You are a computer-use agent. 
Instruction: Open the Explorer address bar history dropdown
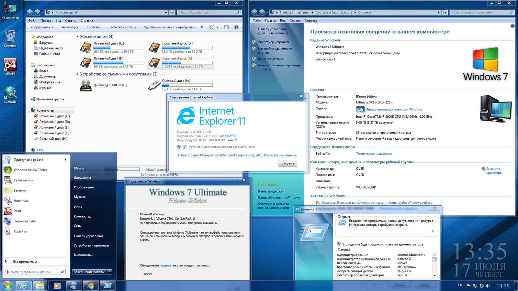166,13
